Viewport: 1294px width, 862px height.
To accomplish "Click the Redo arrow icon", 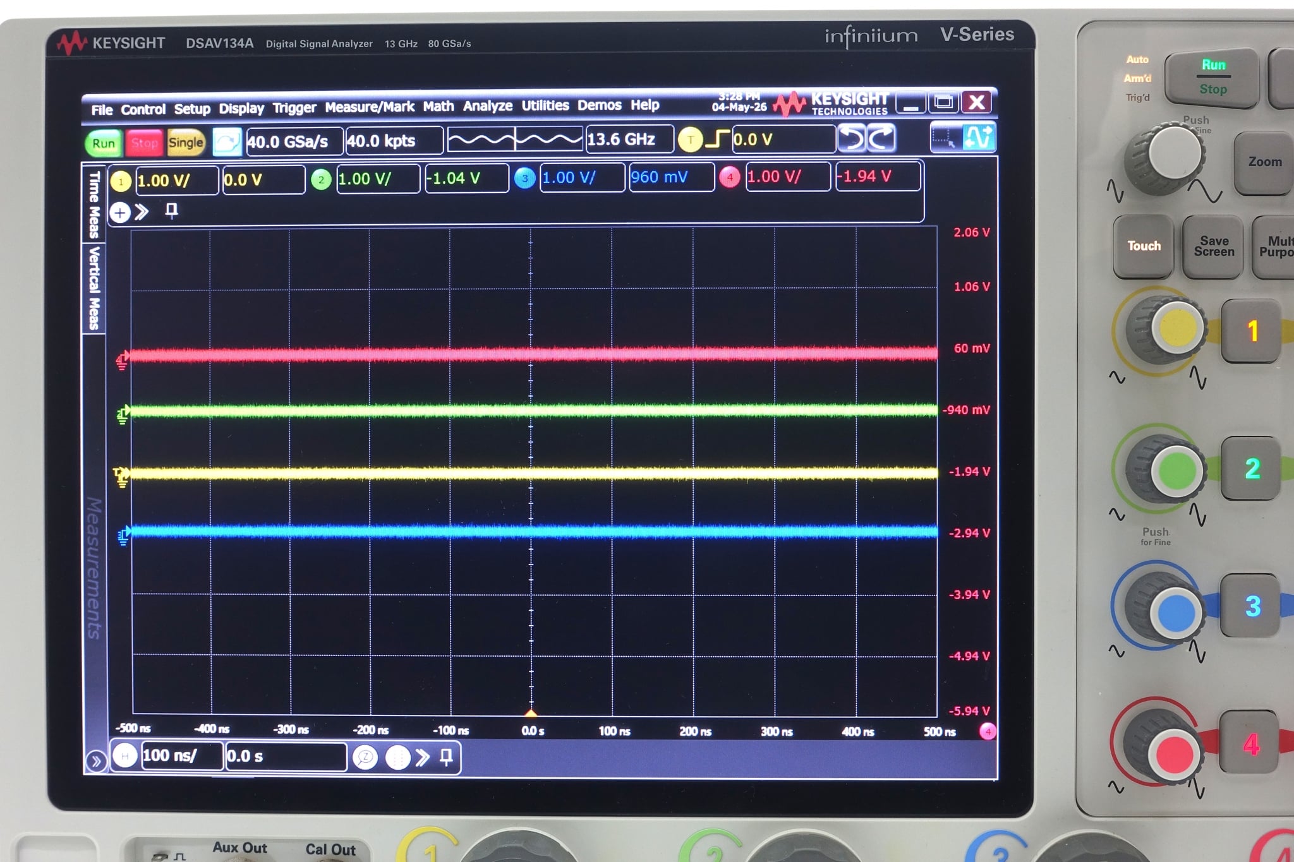I will [x=881, y=138].
